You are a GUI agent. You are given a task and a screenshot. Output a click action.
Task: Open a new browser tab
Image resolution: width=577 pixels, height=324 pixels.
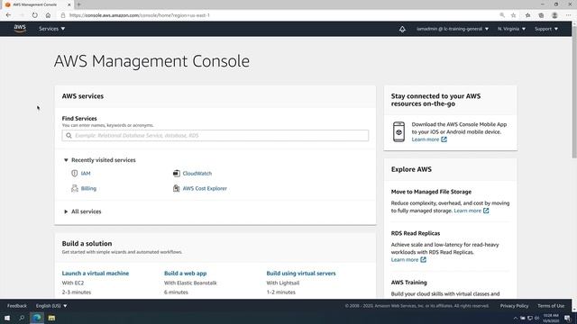[78, 4]
